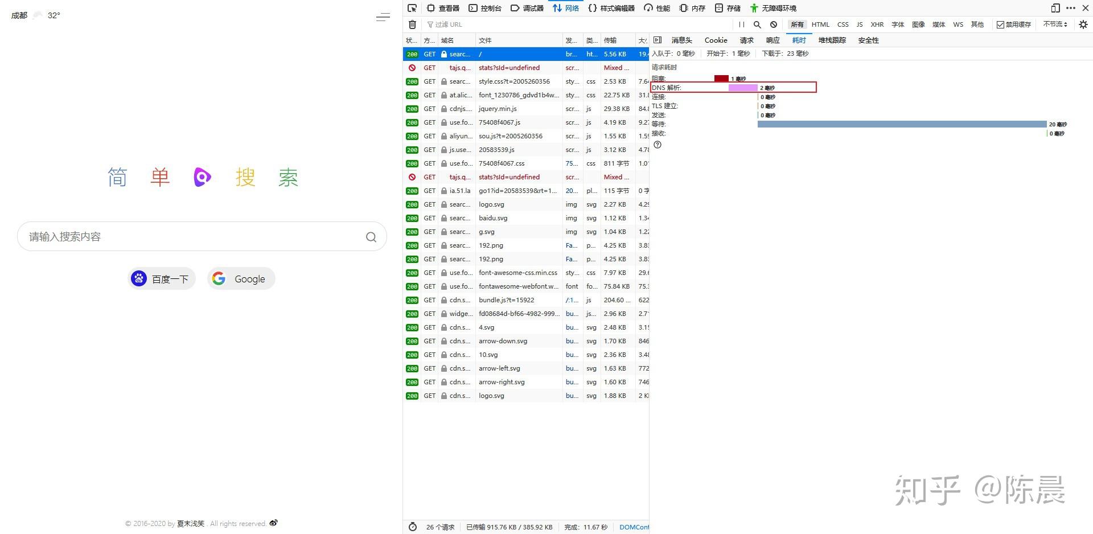1093x534 pixels.
Task: Select the sou.js?t=2005260356 request row
Action: [526, 136]
